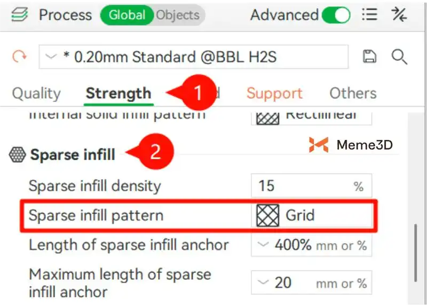
Task: Open the settings list icon next to Advanced
Action: pyautogui.click(x=369, y=14)
